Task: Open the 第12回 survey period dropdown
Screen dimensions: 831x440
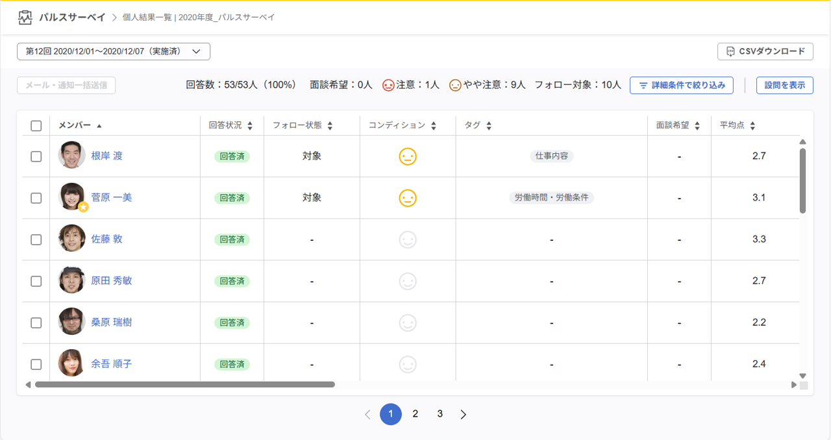Action: (114, 51)
